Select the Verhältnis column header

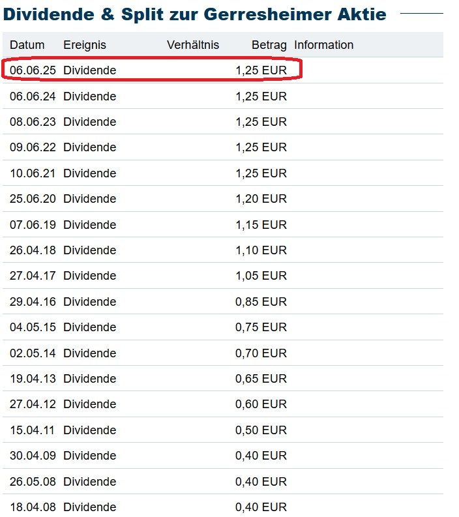coord(193,45)
